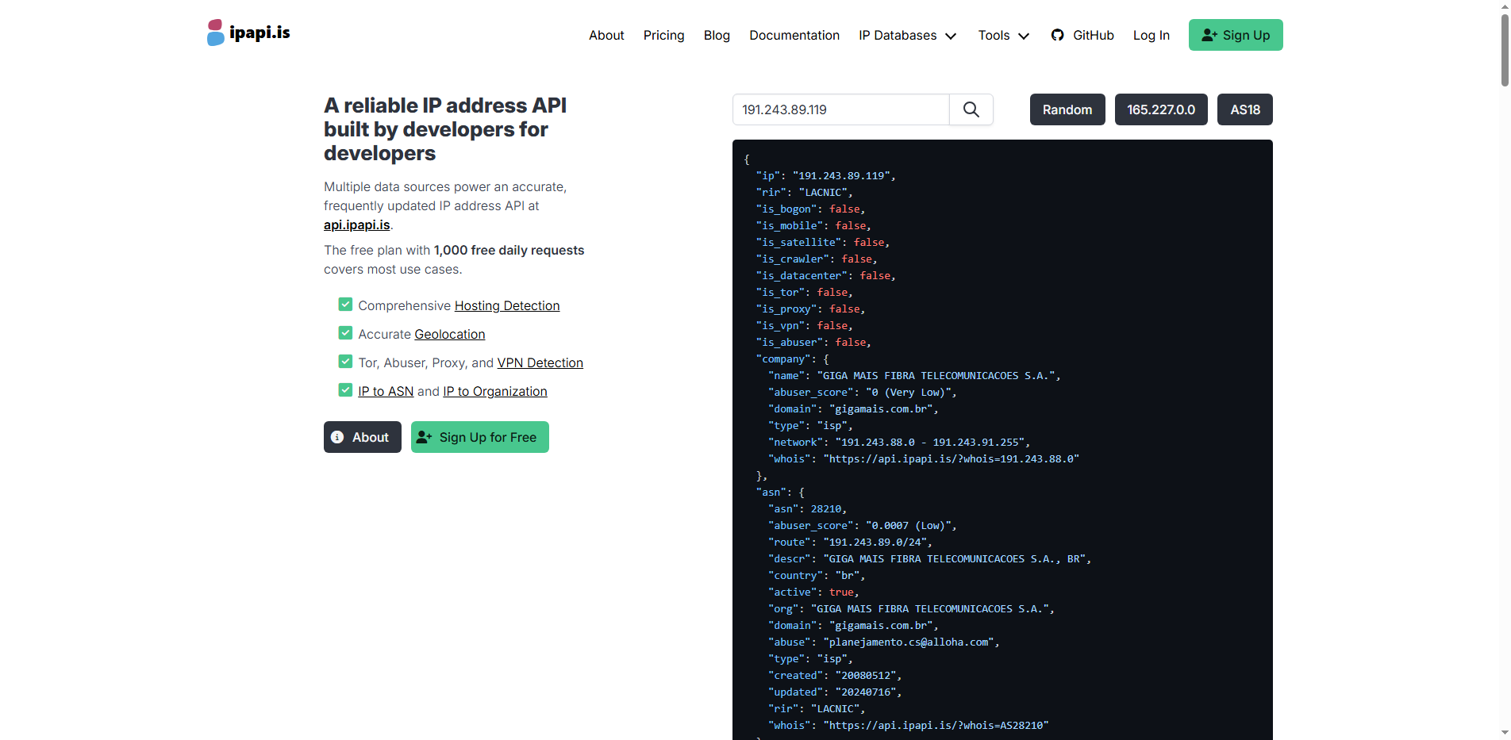Expand the IP Databases dropdown
The height and width of the screenshot is (740, 1511).
[x=906, y=35]
